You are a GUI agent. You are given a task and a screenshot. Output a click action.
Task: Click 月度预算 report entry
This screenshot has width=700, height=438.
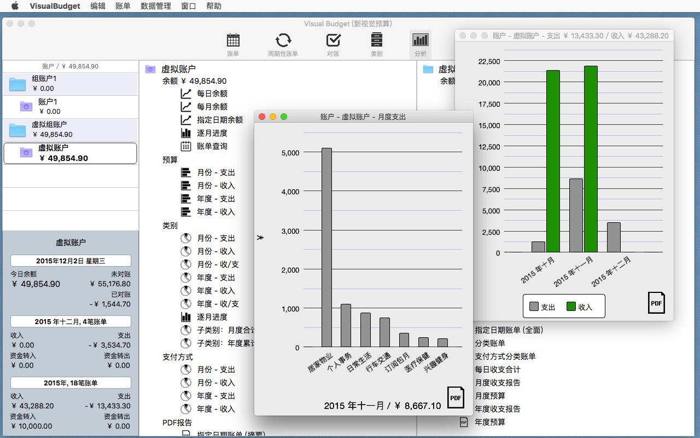[490, 396]
